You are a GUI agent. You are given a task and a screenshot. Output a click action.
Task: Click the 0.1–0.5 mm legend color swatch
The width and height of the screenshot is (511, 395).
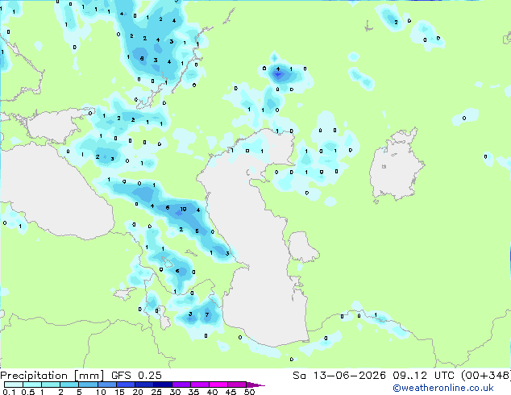(14, 385)
